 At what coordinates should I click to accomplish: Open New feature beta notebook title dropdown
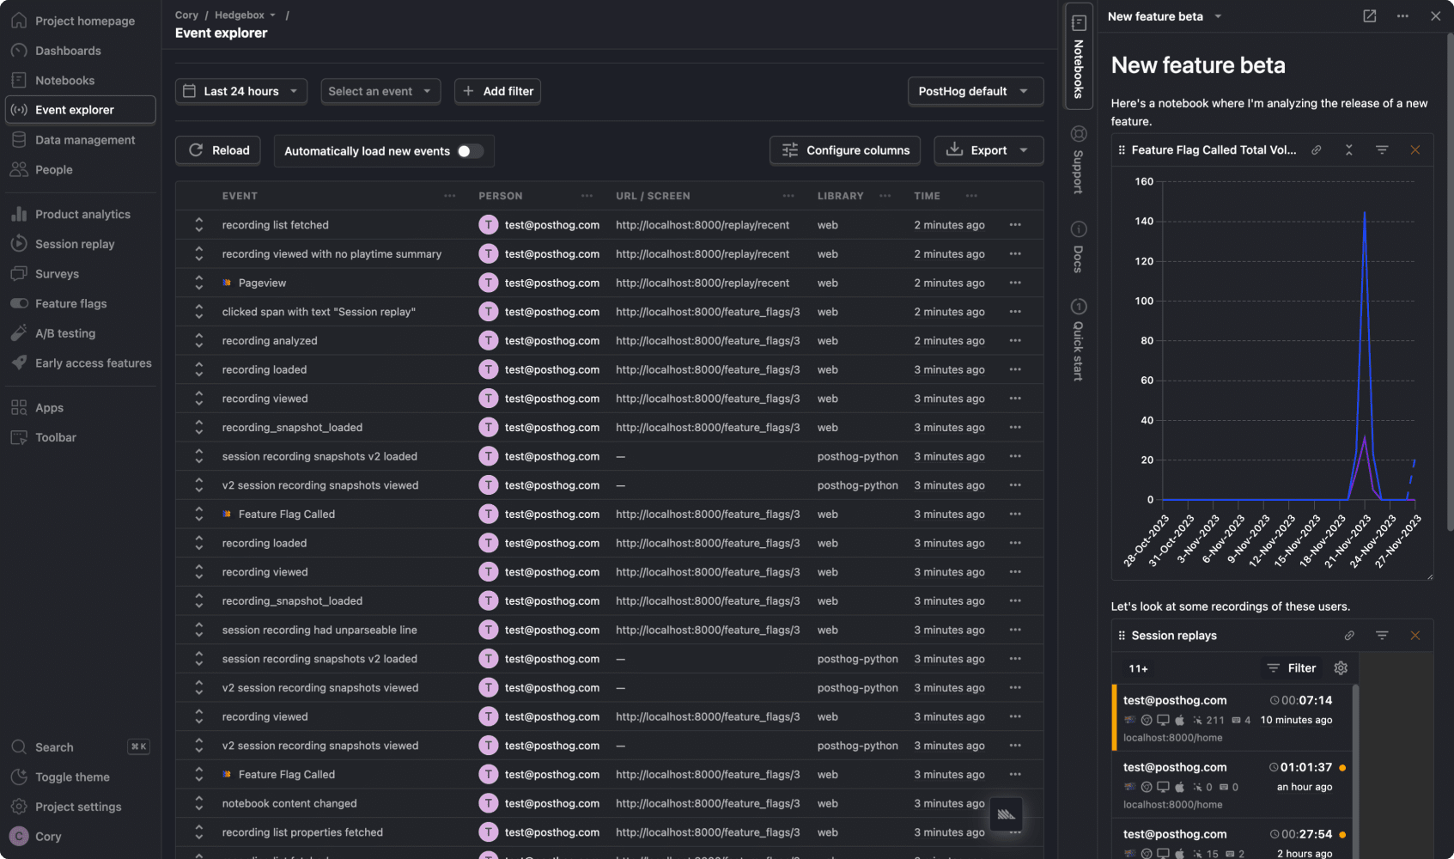pyautogui.click(x=1165, y=16)
